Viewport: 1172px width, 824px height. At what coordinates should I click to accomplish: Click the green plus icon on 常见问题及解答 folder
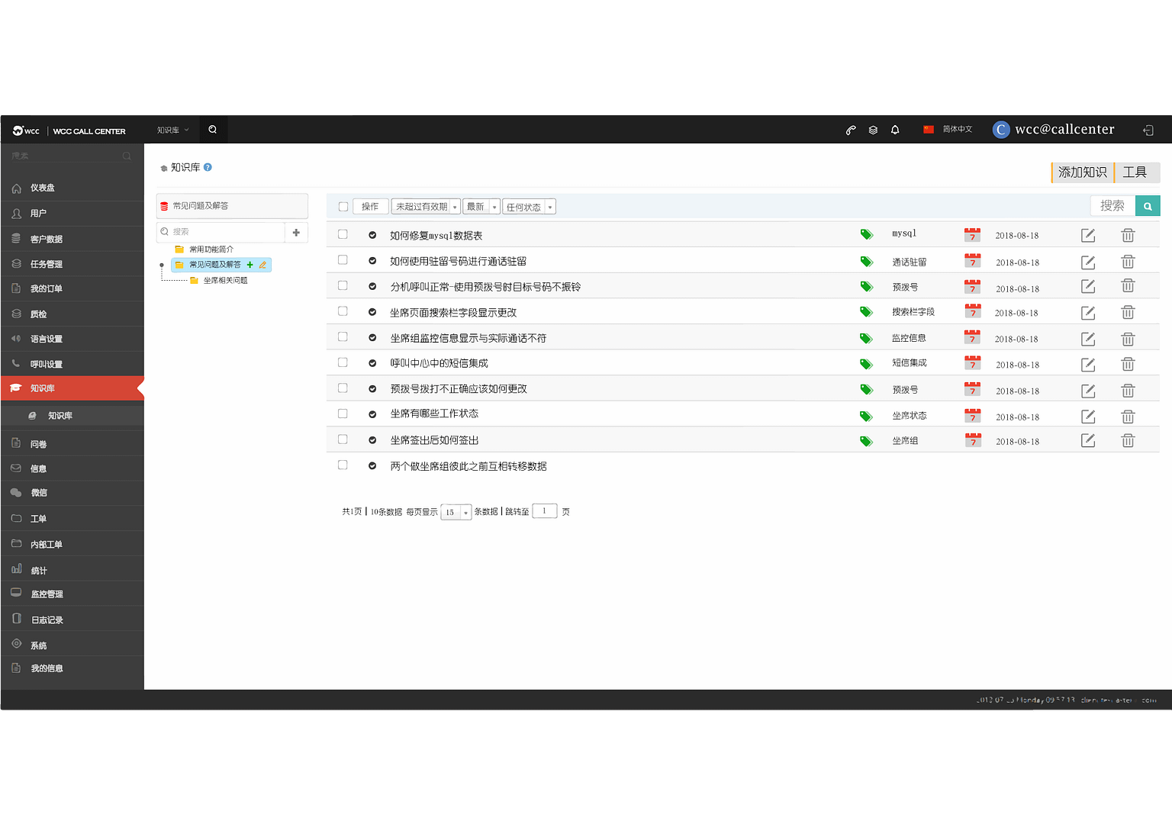(x=250, y=265)
